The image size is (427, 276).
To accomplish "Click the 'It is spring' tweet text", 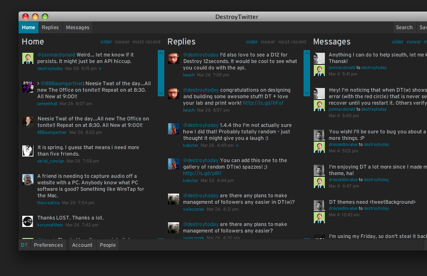I will click(88, 151).
